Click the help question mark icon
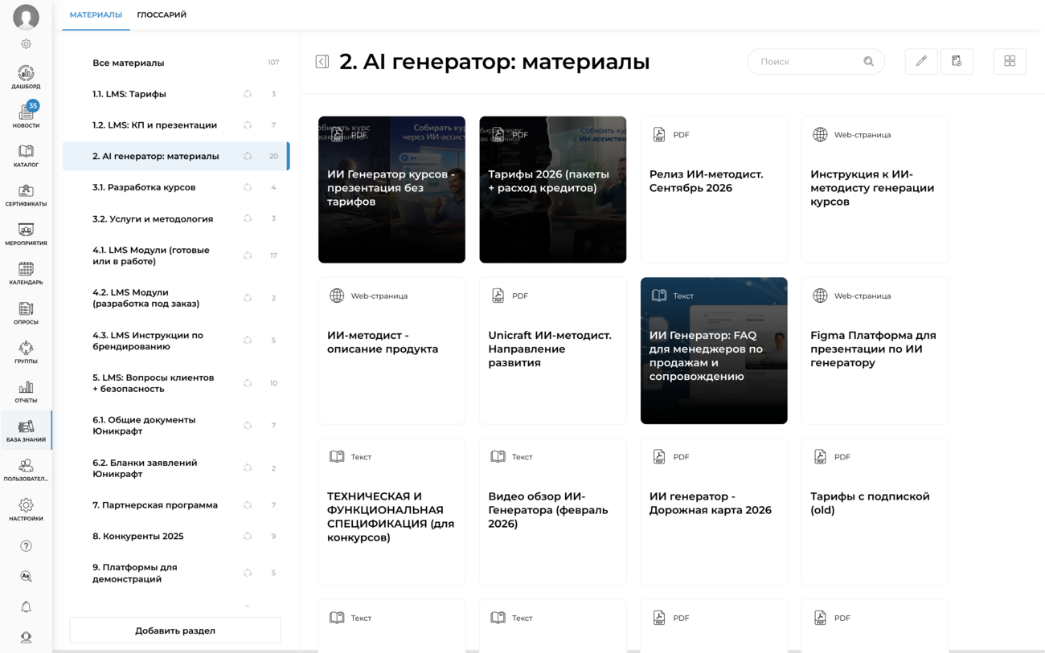Viewport: 1045px width, 653px height. pyautogui.click(x=26, y=546)
